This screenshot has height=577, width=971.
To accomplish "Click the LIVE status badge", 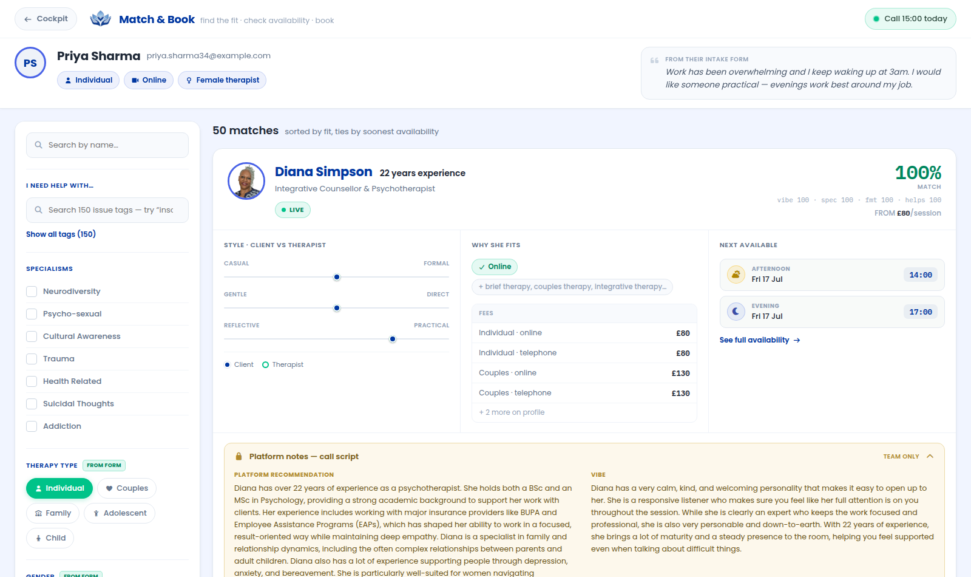I will point(293,210).
